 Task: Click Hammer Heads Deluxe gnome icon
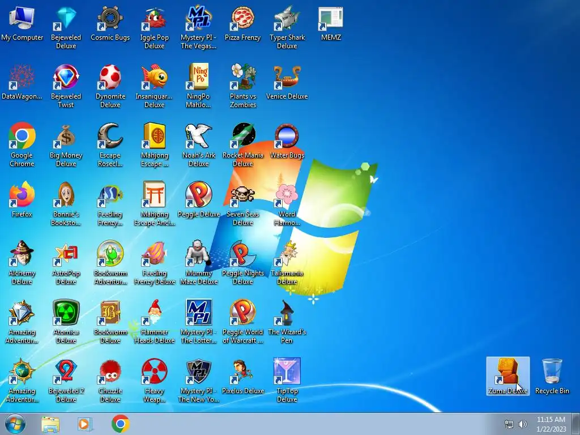pyautogui.click(x=154, y=313)
